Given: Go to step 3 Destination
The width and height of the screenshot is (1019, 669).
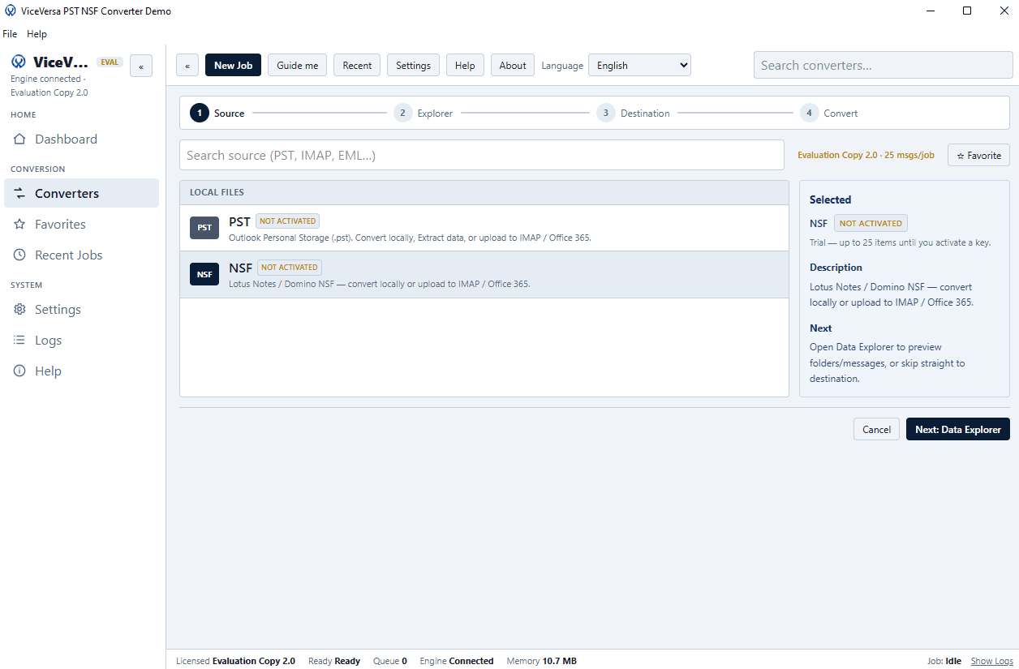Looking at the screenshot, I should point(633,114).
